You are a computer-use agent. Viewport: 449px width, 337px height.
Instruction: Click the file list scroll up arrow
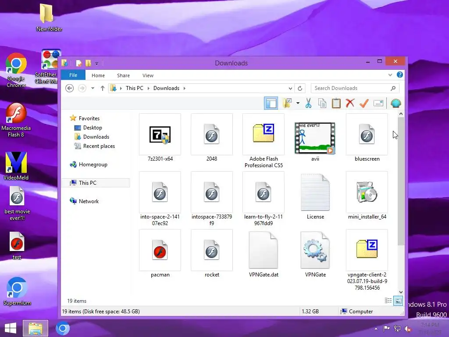[x=401, y=114]
